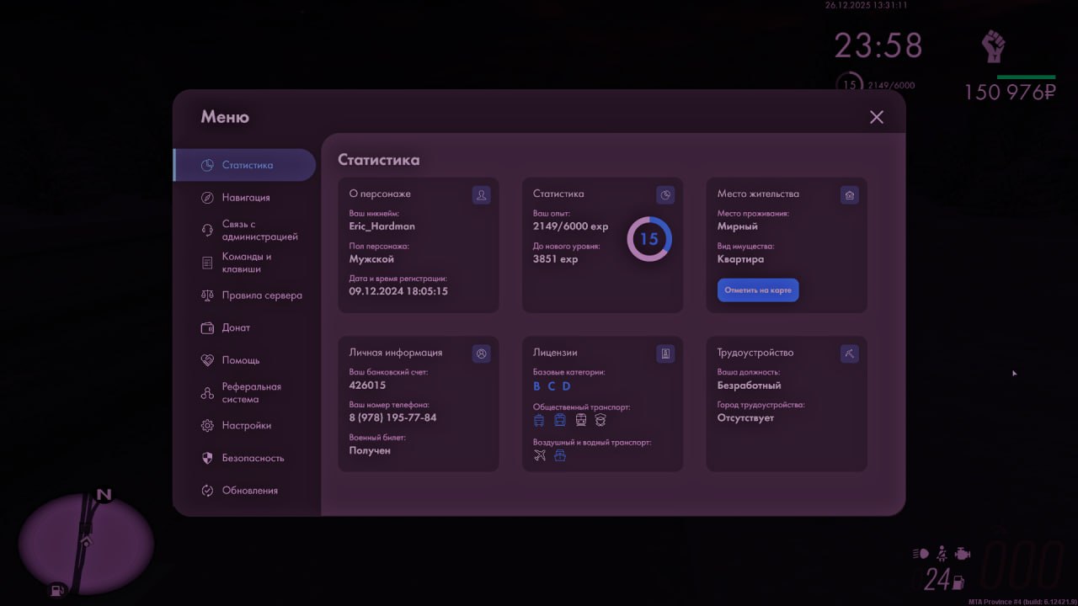Screen dimensions: 1078x606
Task: Click the C license category letter
Action: click(x=552, y=386)
